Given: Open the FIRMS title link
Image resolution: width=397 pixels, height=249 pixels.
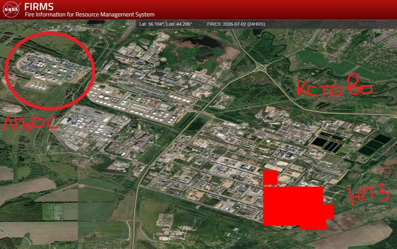Looking at the screenshot, I should click(39, 6).
